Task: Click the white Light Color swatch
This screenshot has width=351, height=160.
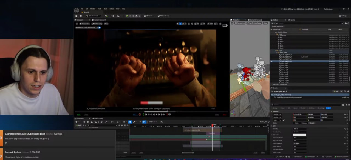Action: 299,135
